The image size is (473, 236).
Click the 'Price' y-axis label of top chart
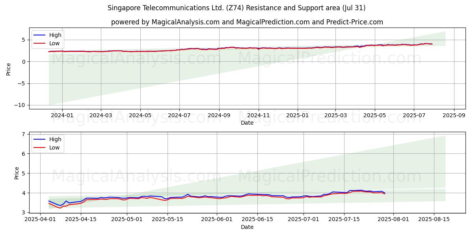click(9, 68)
